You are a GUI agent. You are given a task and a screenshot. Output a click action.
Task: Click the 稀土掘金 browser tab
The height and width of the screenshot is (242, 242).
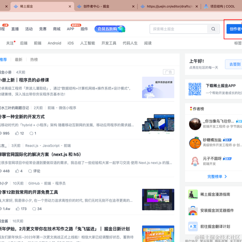[42, 7]
